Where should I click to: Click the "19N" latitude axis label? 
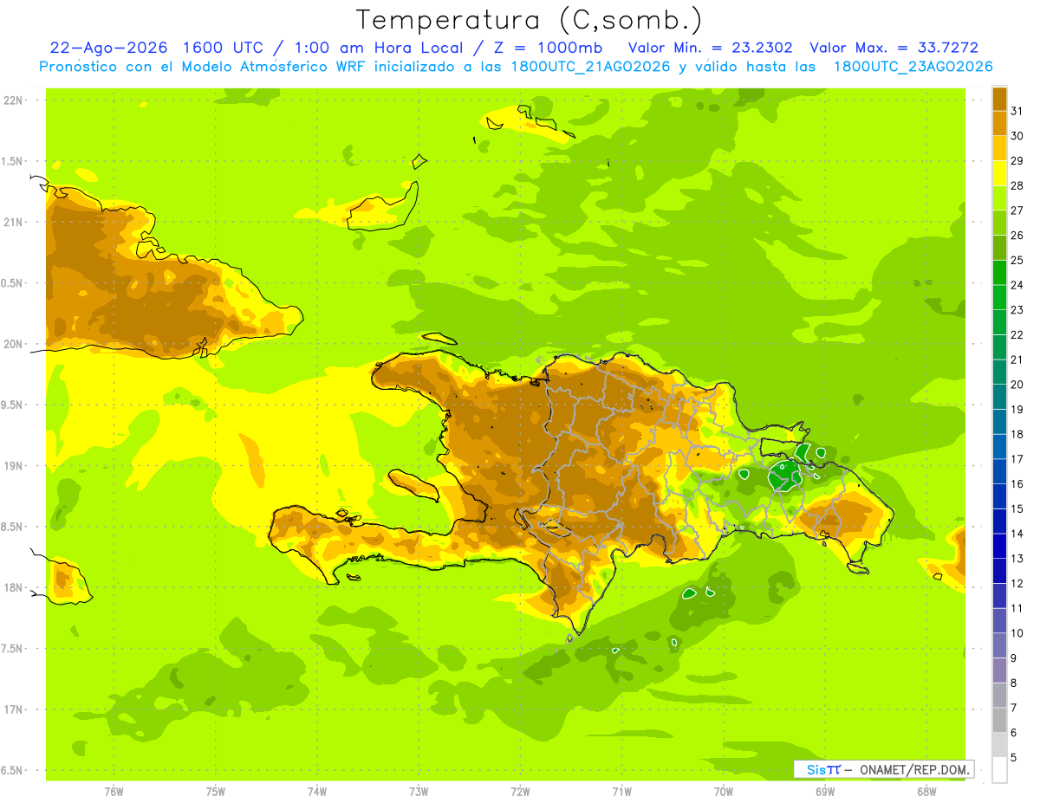(x=14, y=466)
